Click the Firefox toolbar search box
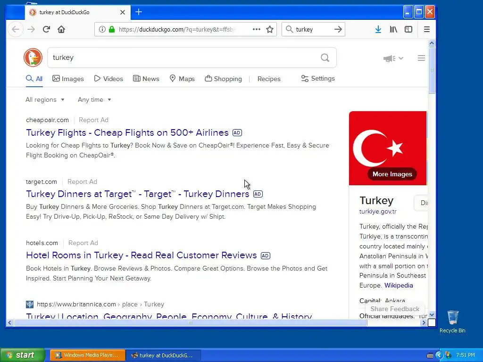Viewport: 483px width, 362px height. click(313, 29)
